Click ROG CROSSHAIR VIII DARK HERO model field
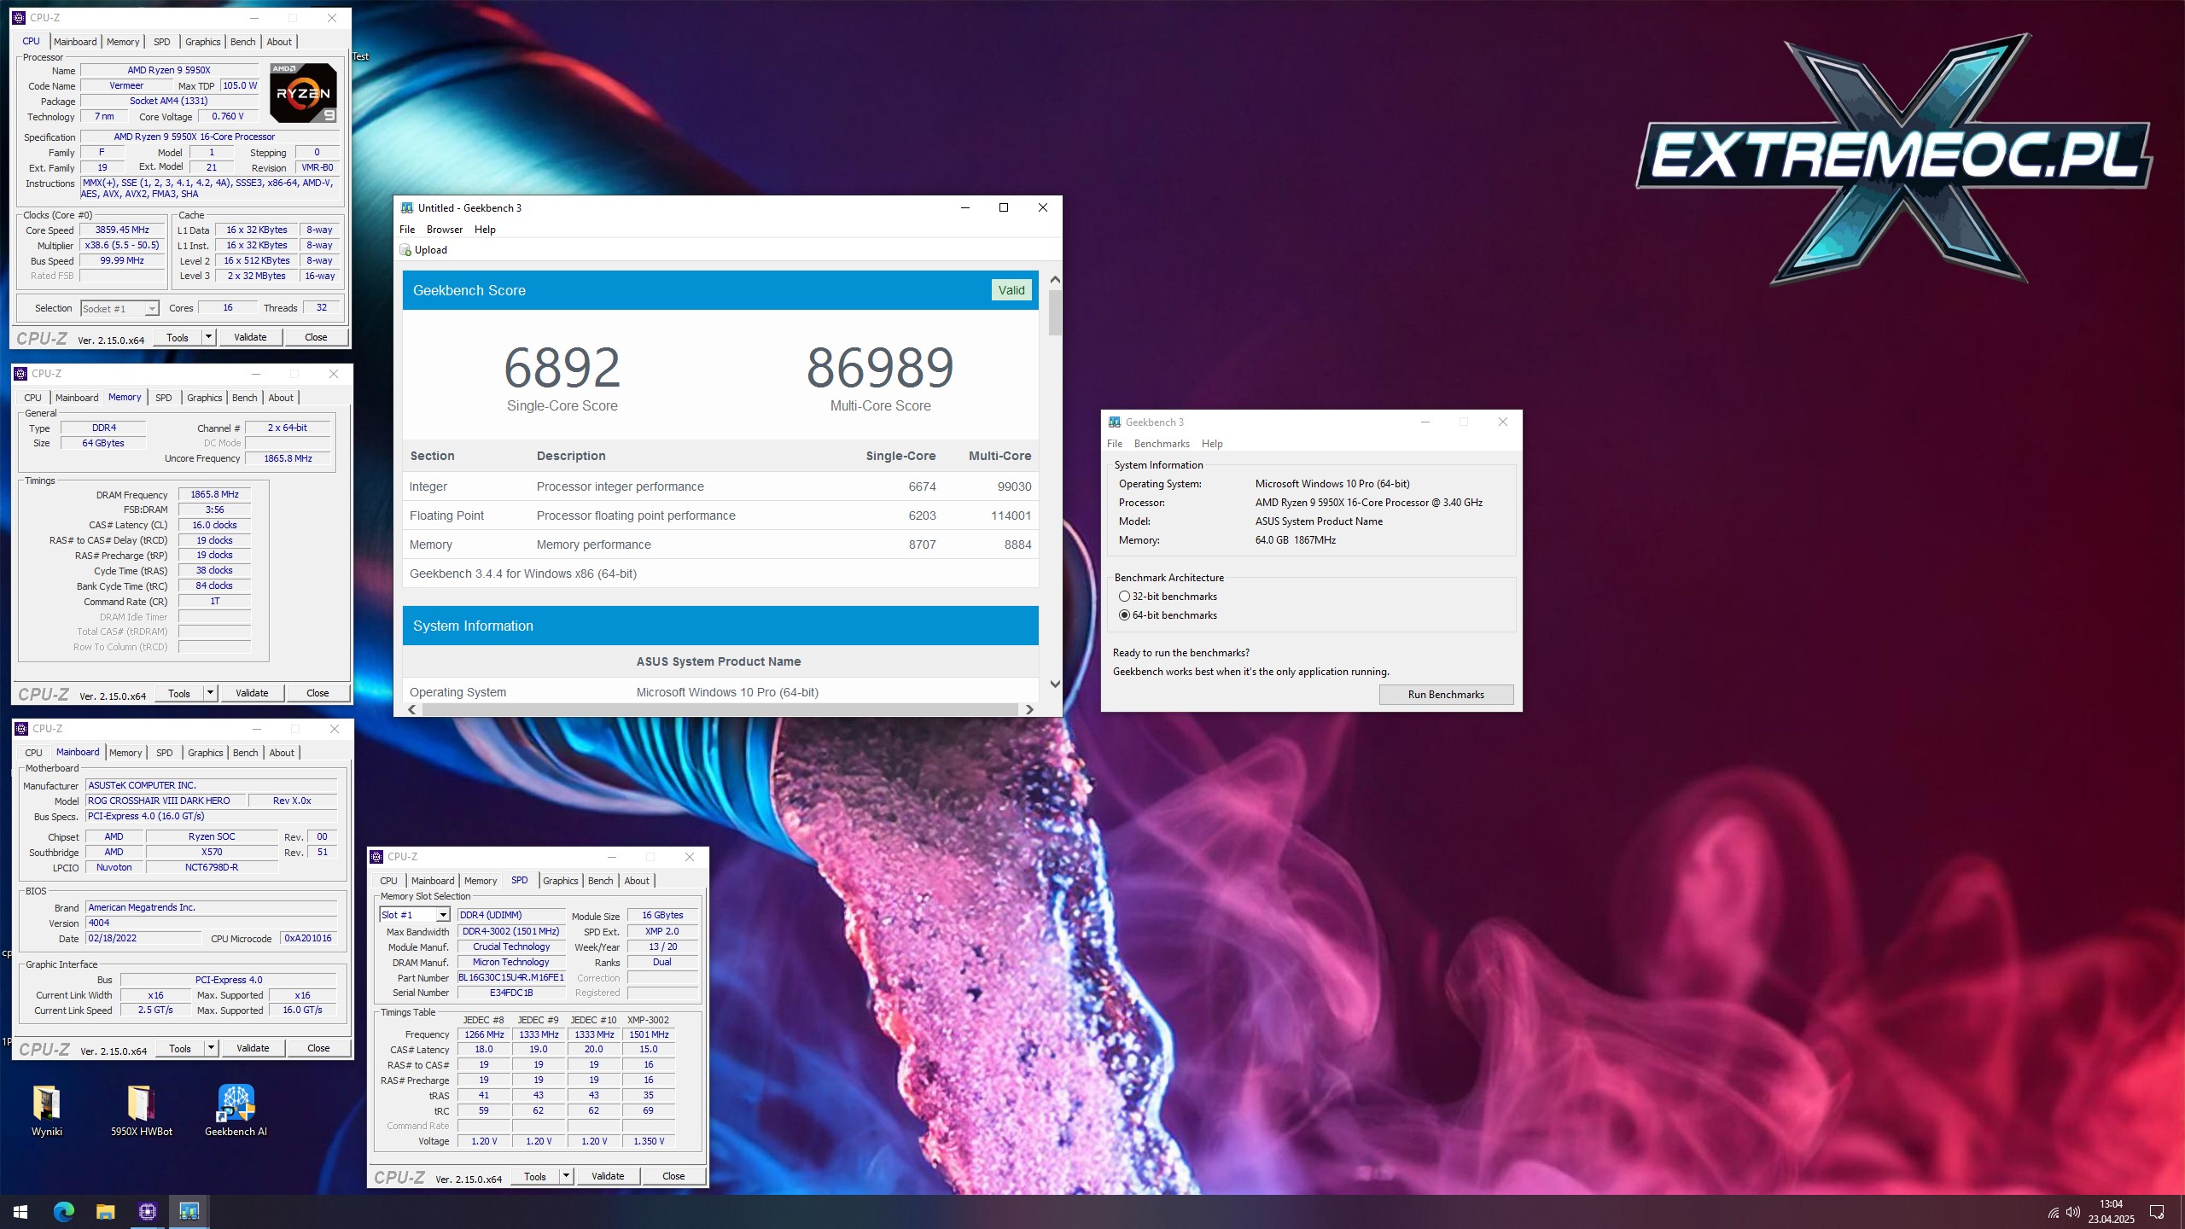Screen dimensions: 2185x1229 click(166, 801)
